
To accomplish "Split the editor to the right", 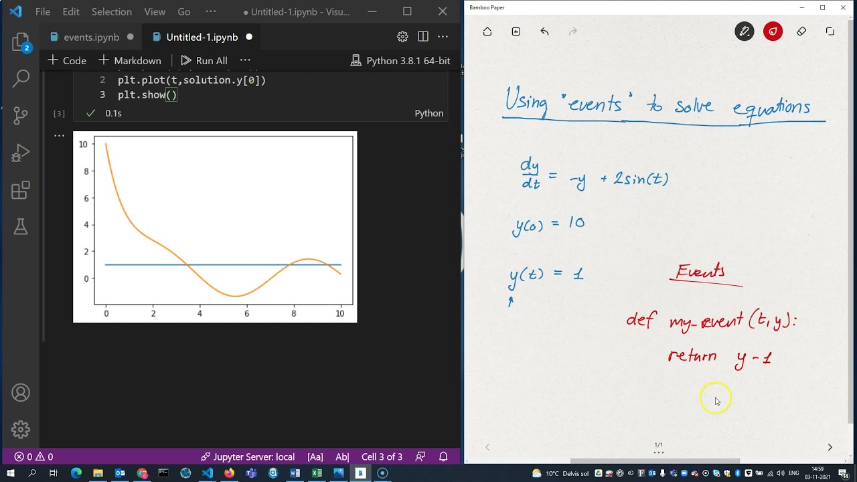I will point(423,37).
